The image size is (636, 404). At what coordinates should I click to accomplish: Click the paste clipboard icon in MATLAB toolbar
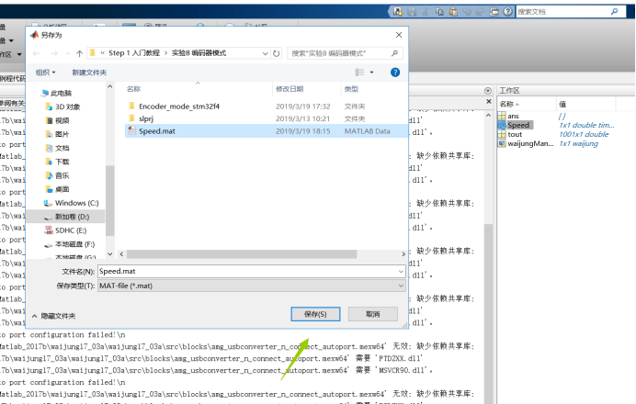(x=453, y=11)
